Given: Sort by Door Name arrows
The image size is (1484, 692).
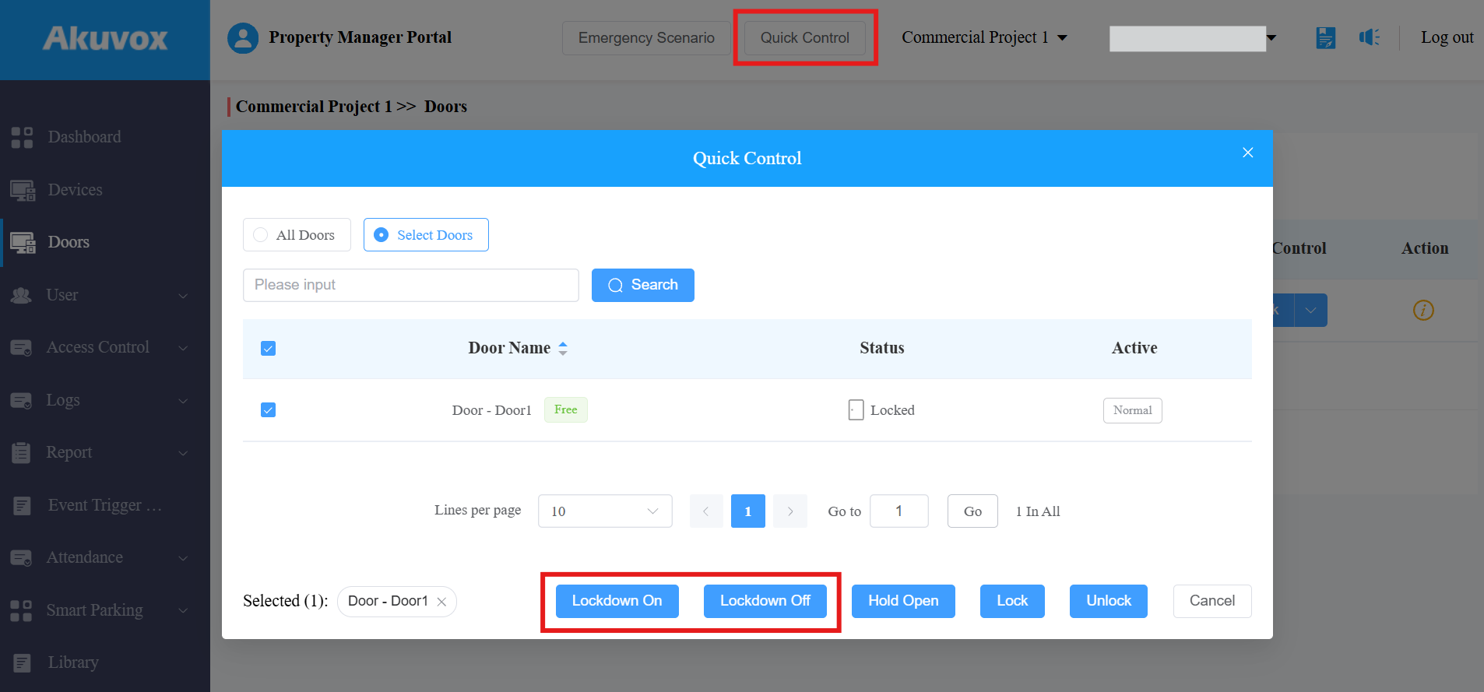Looking at the screenshot, I should click(563, 349).
